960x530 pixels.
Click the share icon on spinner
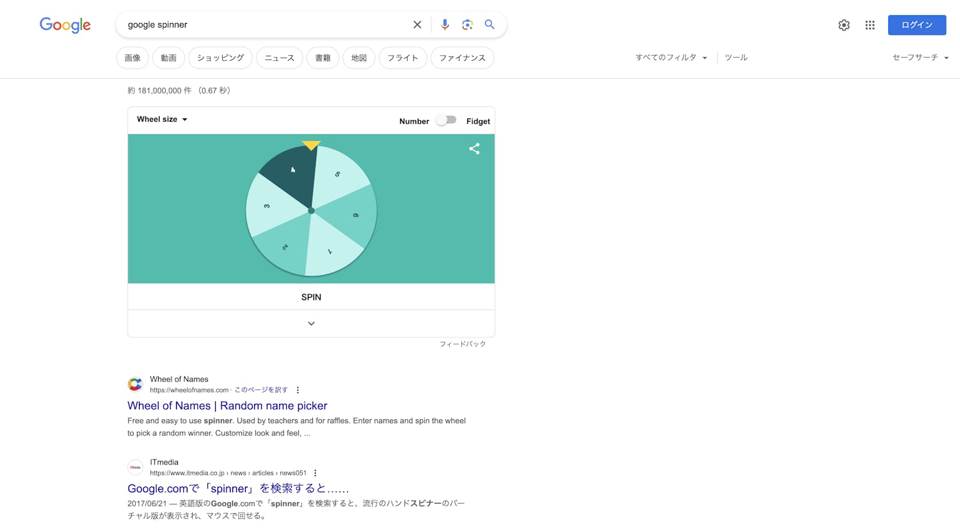(x=474, y=149)
